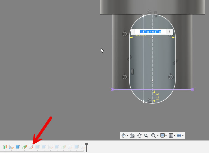Select the greyed-out green plane feature in timeline

64,147
